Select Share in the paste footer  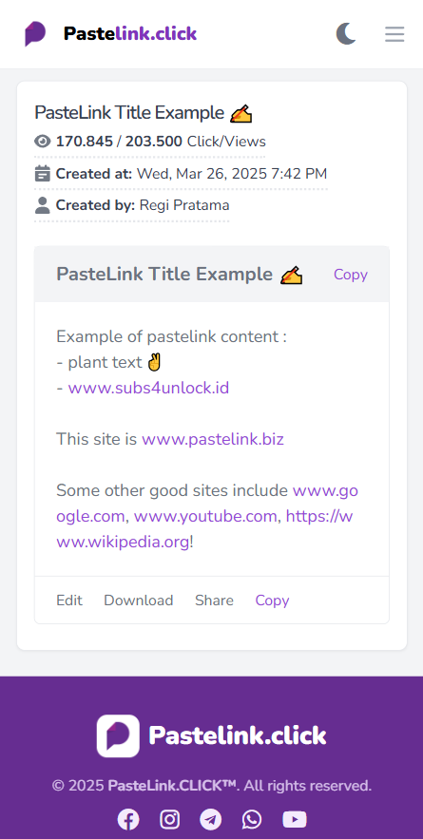click(214, 601)
